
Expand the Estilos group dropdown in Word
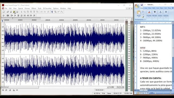pos(160,14)
